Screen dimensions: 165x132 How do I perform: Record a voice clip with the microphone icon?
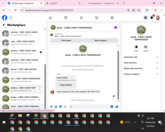tap(51, 107)
